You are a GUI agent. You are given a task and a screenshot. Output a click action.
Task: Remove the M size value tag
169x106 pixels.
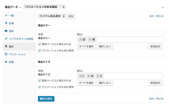pyautogui.click(x=89, y=76)
